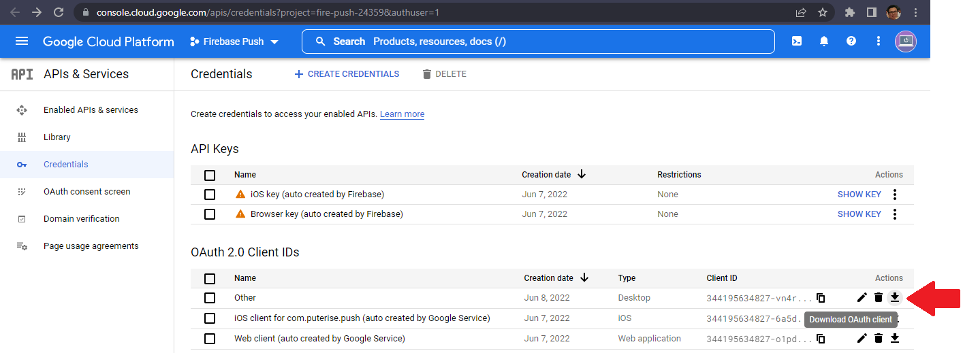This screenshot has height=353, width=963.
Task: Edit the Other OAuth client
Action: click(862, 297)
